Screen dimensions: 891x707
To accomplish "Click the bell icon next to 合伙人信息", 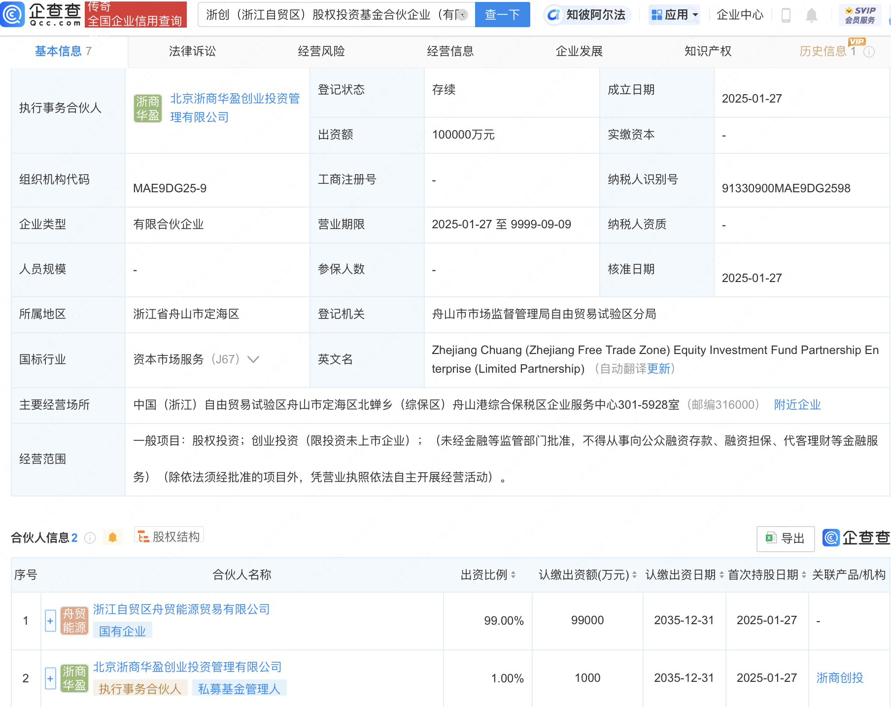I will (x=112, y=537).
